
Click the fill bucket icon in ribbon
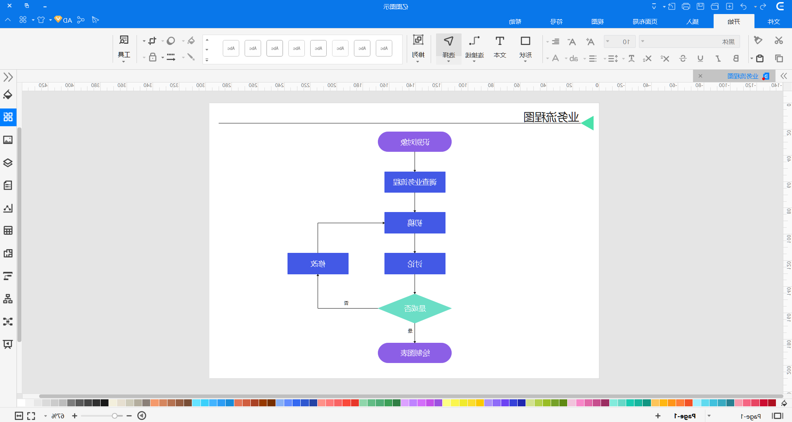point(191,40)
